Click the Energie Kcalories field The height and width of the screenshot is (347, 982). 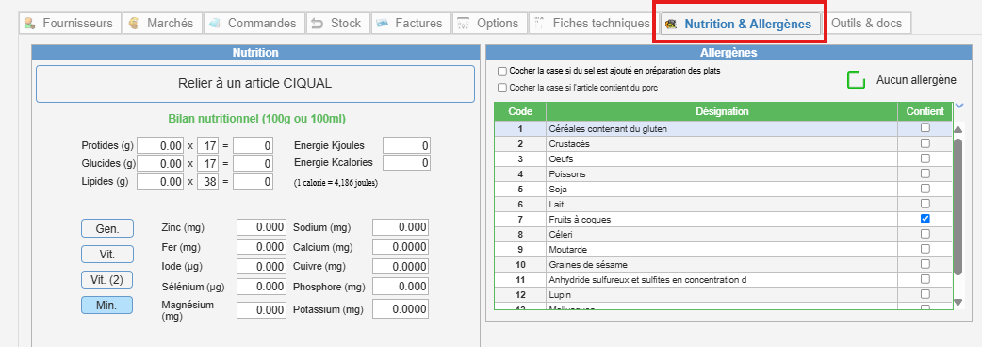[407, 163]
